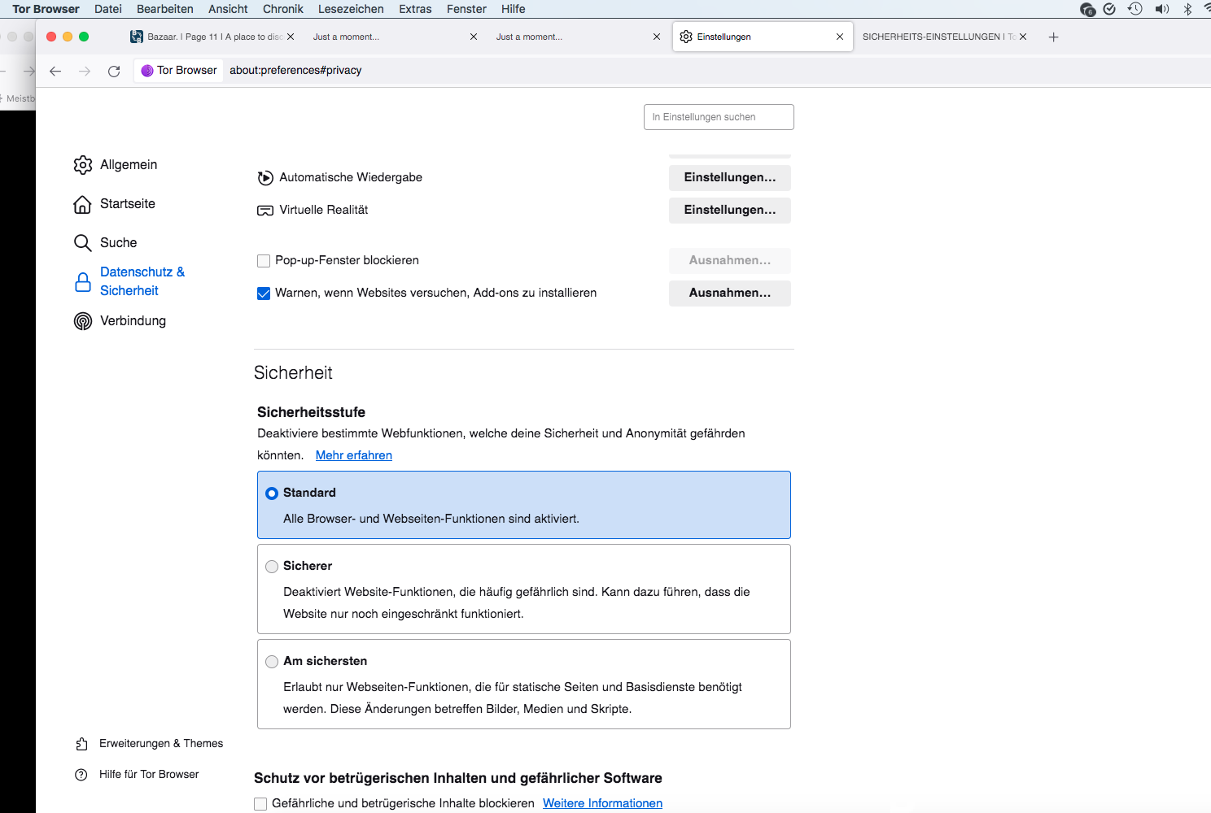Go back using the back arrow
Image resolution: width=1211 pixels, height=813 pixels.
[55, 72]
